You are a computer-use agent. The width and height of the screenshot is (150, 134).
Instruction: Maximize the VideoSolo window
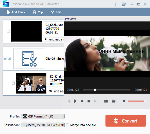[x=139, y=4]
